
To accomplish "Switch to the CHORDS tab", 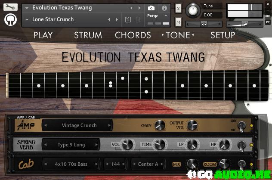I will click(133, 35).
